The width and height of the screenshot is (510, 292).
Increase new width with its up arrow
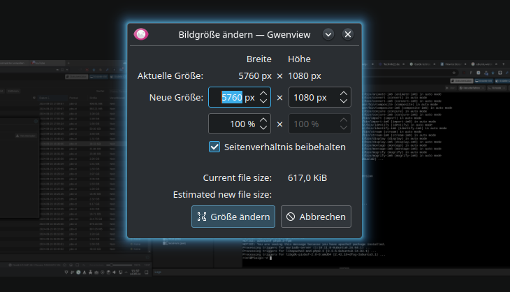[x=263, y=94]
